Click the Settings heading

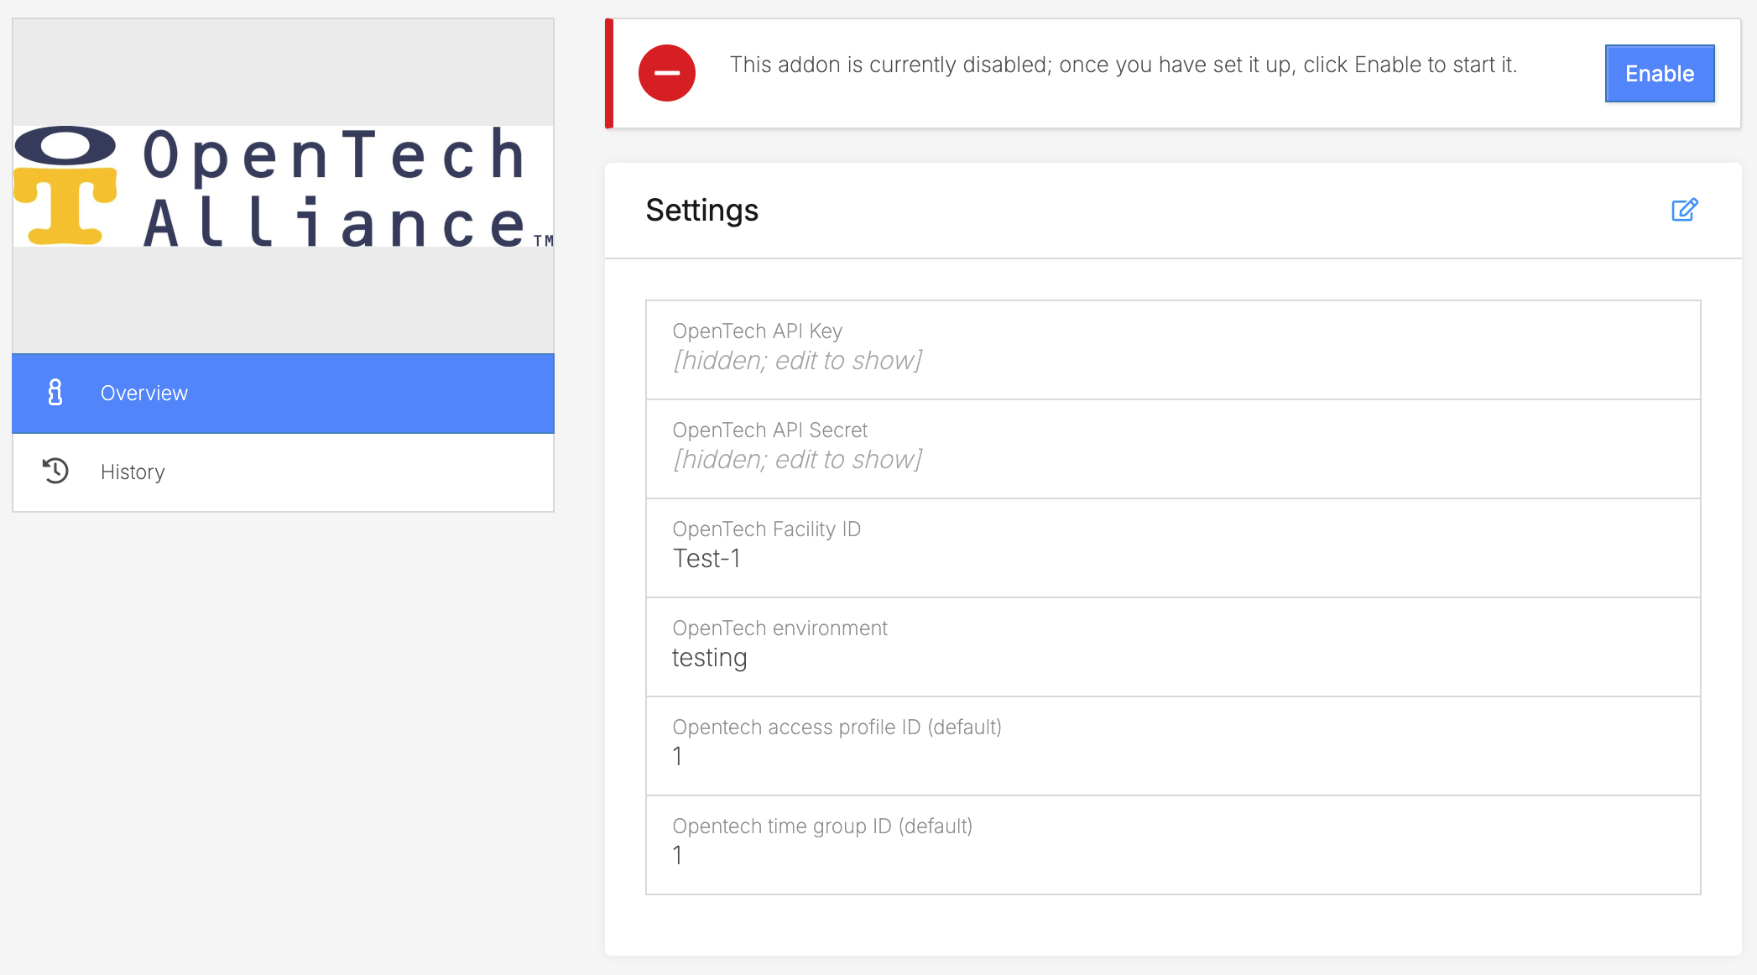click(701, 211)
